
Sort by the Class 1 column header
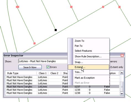pyautogui.click(x=43, y=73)
